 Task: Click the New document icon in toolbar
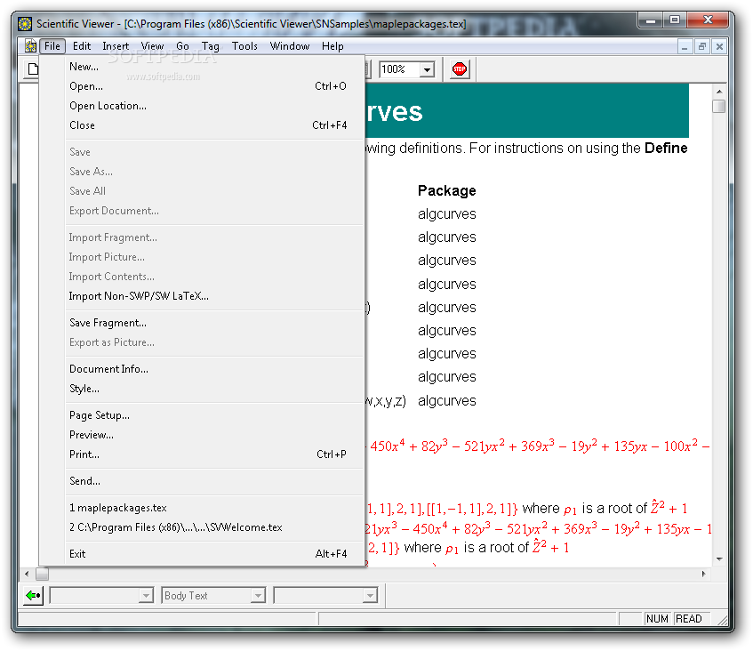[x=32, y=69]
